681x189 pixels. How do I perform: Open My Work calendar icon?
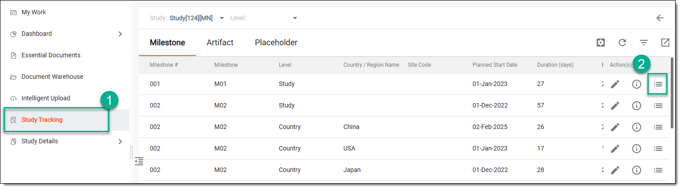(13, 13)
